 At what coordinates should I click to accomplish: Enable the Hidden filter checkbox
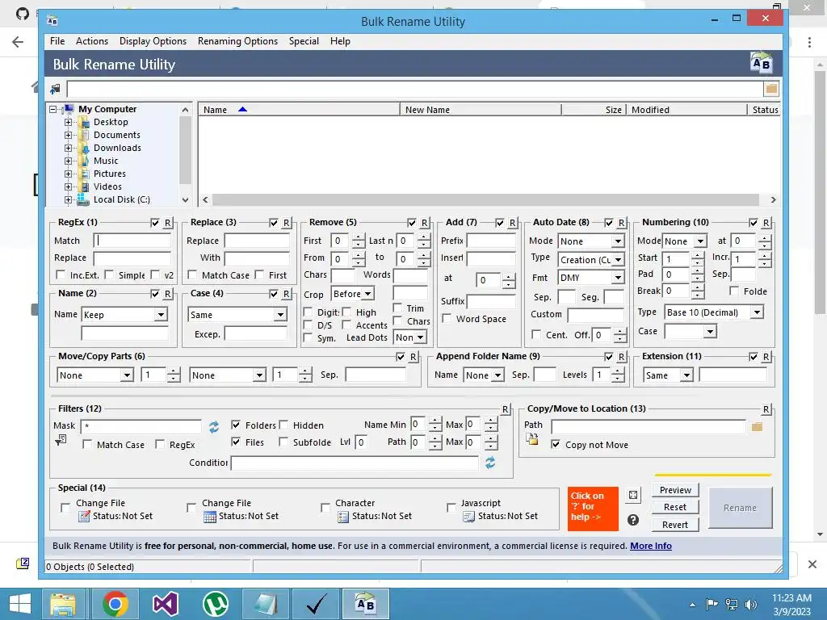point(283,425)
